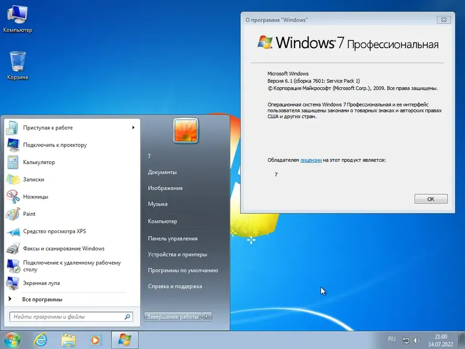Click the лицензии link in About Windows

click(310, 160)
